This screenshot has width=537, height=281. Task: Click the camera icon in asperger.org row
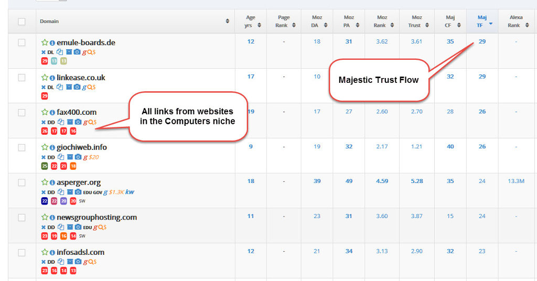tap(78, 192)
